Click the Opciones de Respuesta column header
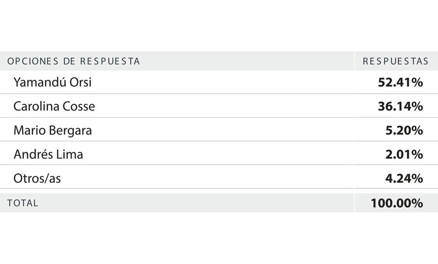The height and width of the screenshot is (264, 438). tap(73, 61)
